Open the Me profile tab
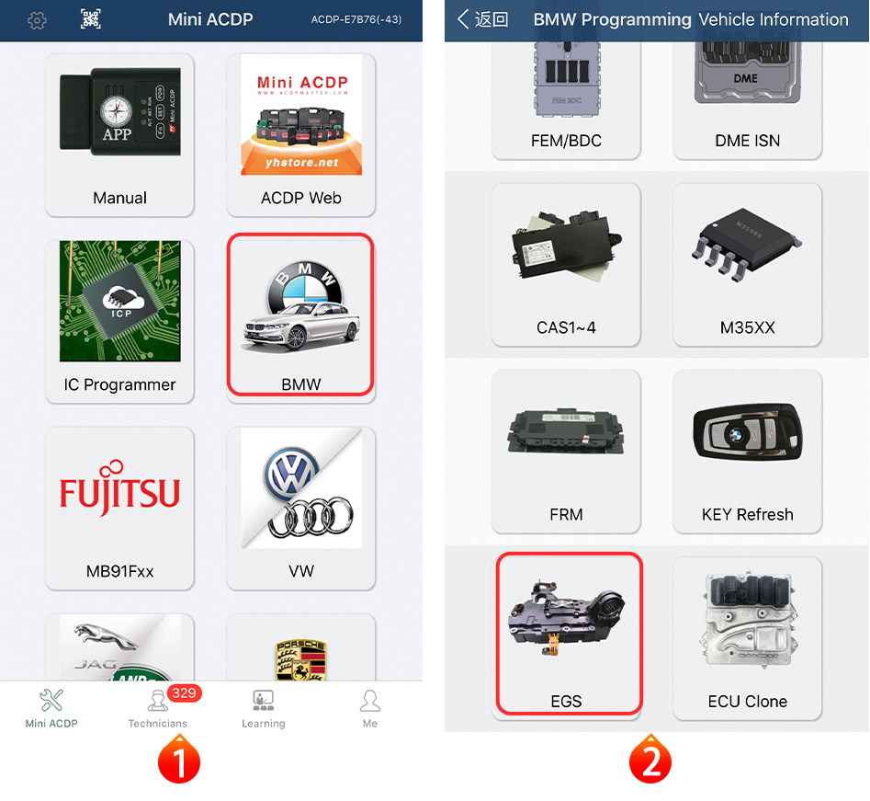 point(370,709)
